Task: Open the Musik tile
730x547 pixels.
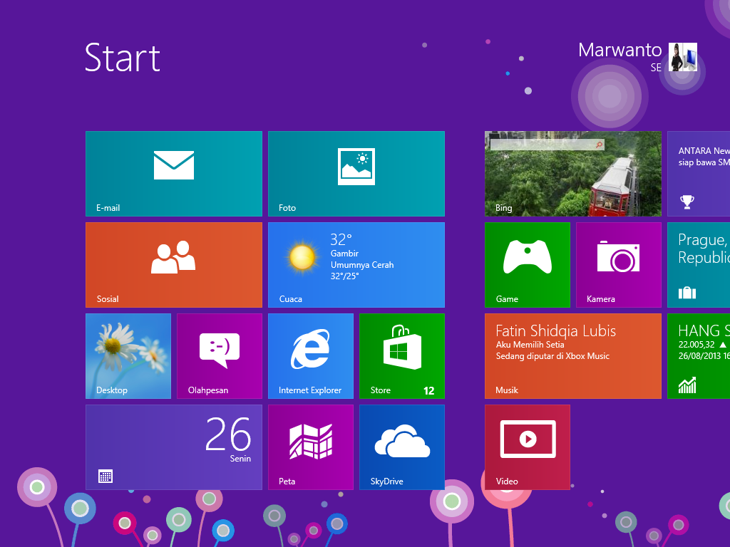Action: click(x=572, y=356)
